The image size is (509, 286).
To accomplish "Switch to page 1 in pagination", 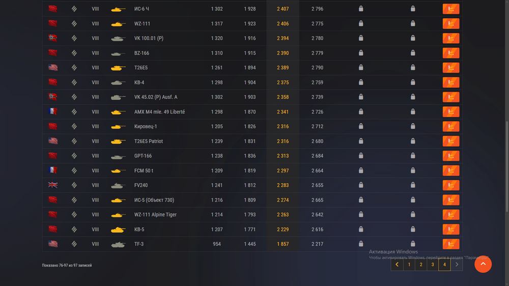I will [x=409, y=265].
